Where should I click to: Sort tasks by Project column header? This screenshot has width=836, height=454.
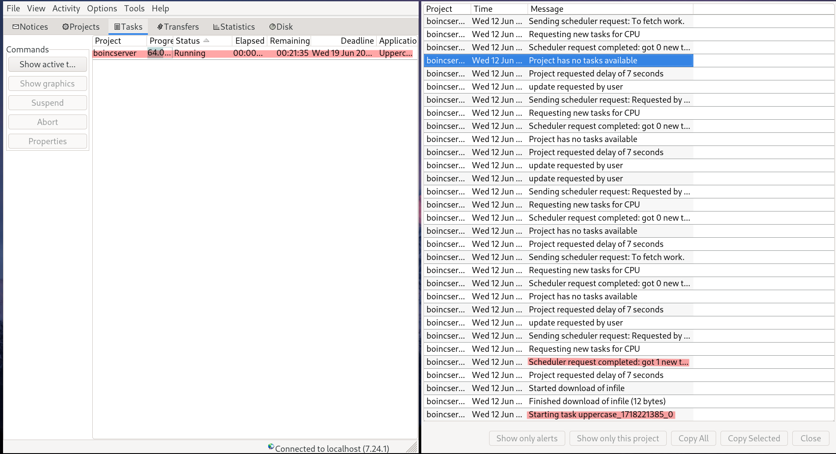119,41
